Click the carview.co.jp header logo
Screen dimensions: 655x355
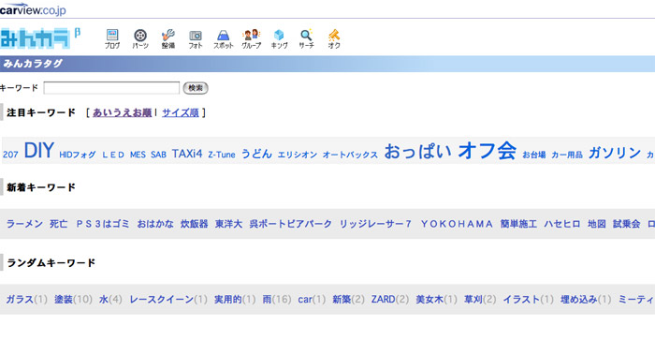[x=33, y=9]
